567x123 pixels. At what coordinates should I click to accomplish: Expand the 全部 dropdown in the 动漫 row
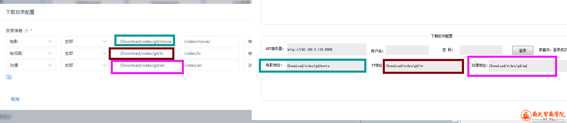pyautogui.click(x=86, y=65)
